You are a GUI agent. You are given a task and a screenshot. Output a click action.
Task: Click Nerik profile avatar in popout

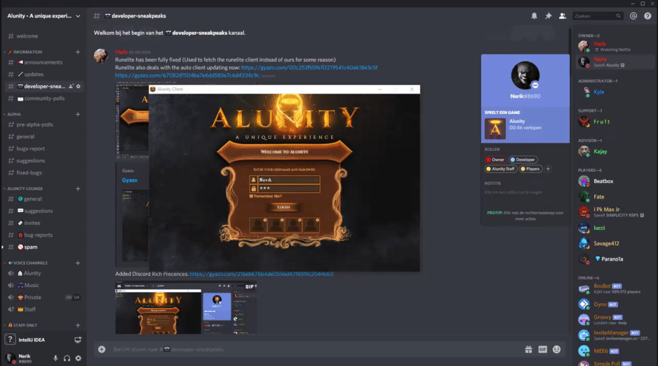click(x=525, y=75)
